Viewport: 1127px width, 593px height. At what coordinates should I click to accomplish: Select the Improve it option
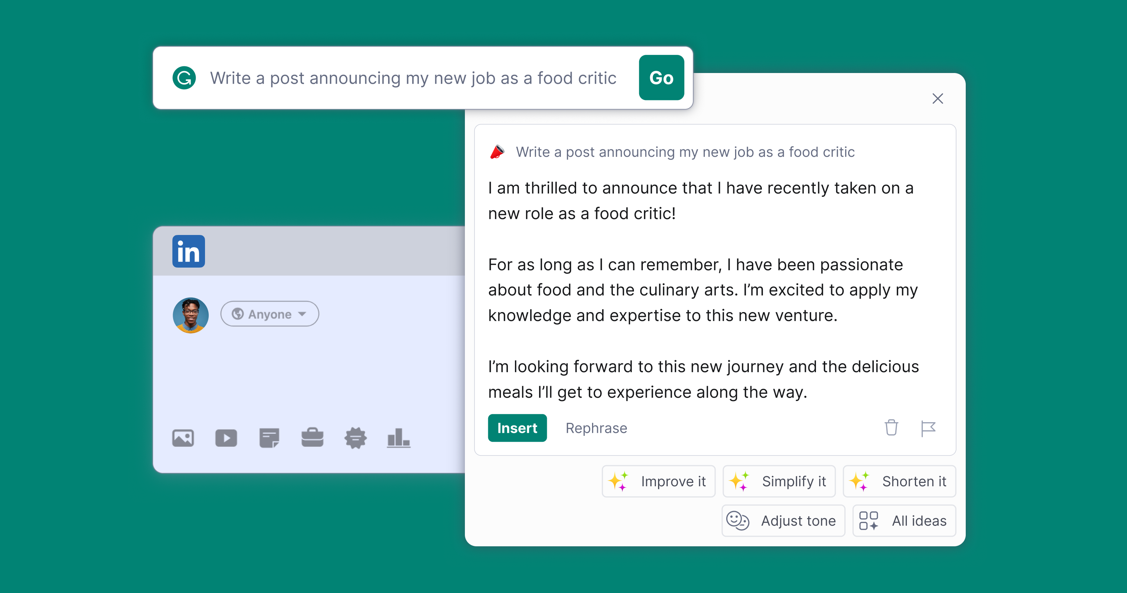click(x=658, y=481)
